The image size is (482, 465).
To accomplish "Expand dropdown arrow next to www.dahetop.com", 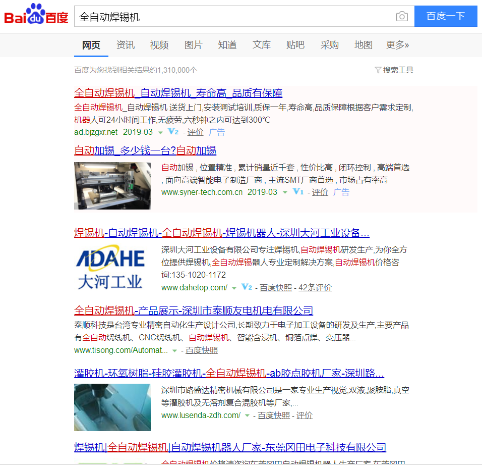I will 234,288.
